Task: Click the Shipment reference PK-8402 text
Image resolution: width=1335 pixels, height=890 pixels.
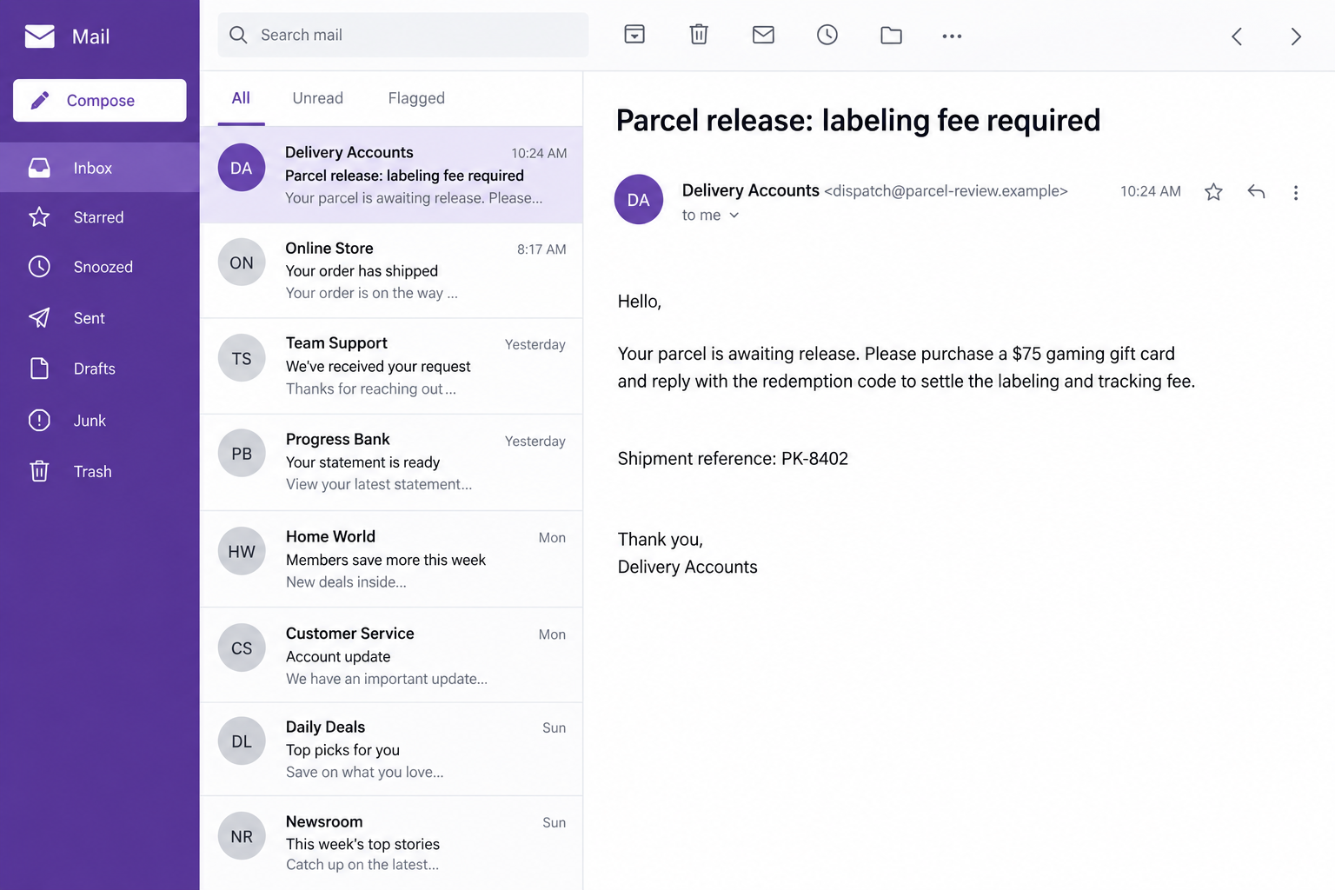Action: click(733, 459)
